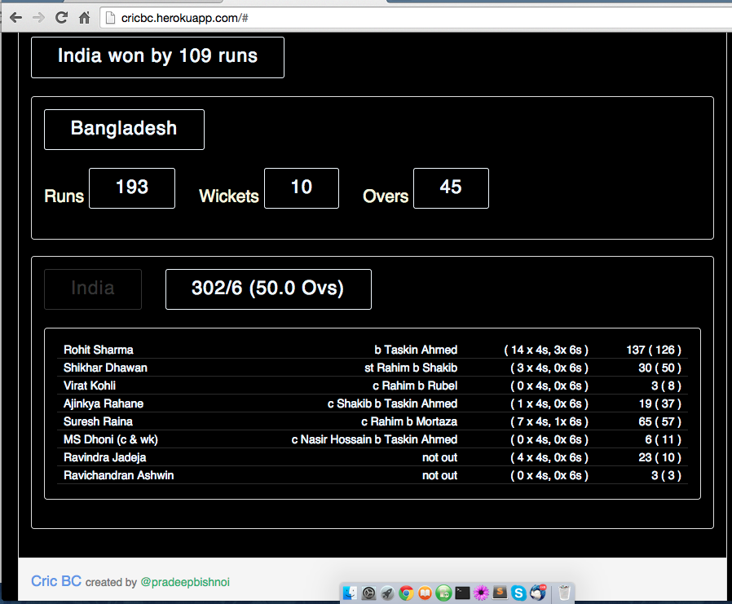732x604 pixels.
Task: Open Finder from the dock
Action: [351, 593]
